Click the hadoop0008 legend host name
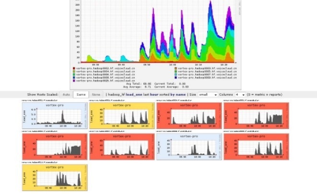 (106, 77)
